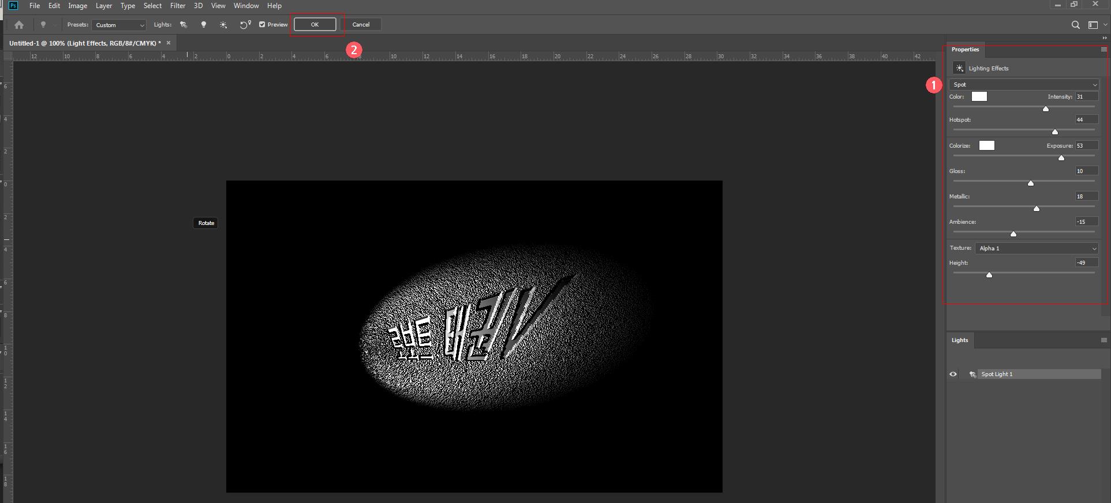Viewport: 1111px width, 503px height.
Task: Click the Color white swatch
Action: (979, 96)
